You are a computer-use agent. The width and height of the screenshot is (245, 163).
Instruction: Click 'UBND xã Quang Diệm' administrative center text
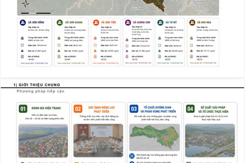(x=73, y=40)
